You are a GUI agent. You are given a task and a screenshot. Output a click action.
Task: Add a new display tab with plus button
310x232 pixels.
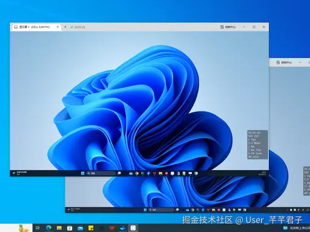pyautogui.click(x=65, y=27)
